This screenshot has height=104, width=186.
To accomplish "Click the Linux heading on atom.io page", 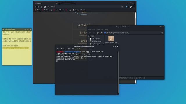I will [84, 41].
